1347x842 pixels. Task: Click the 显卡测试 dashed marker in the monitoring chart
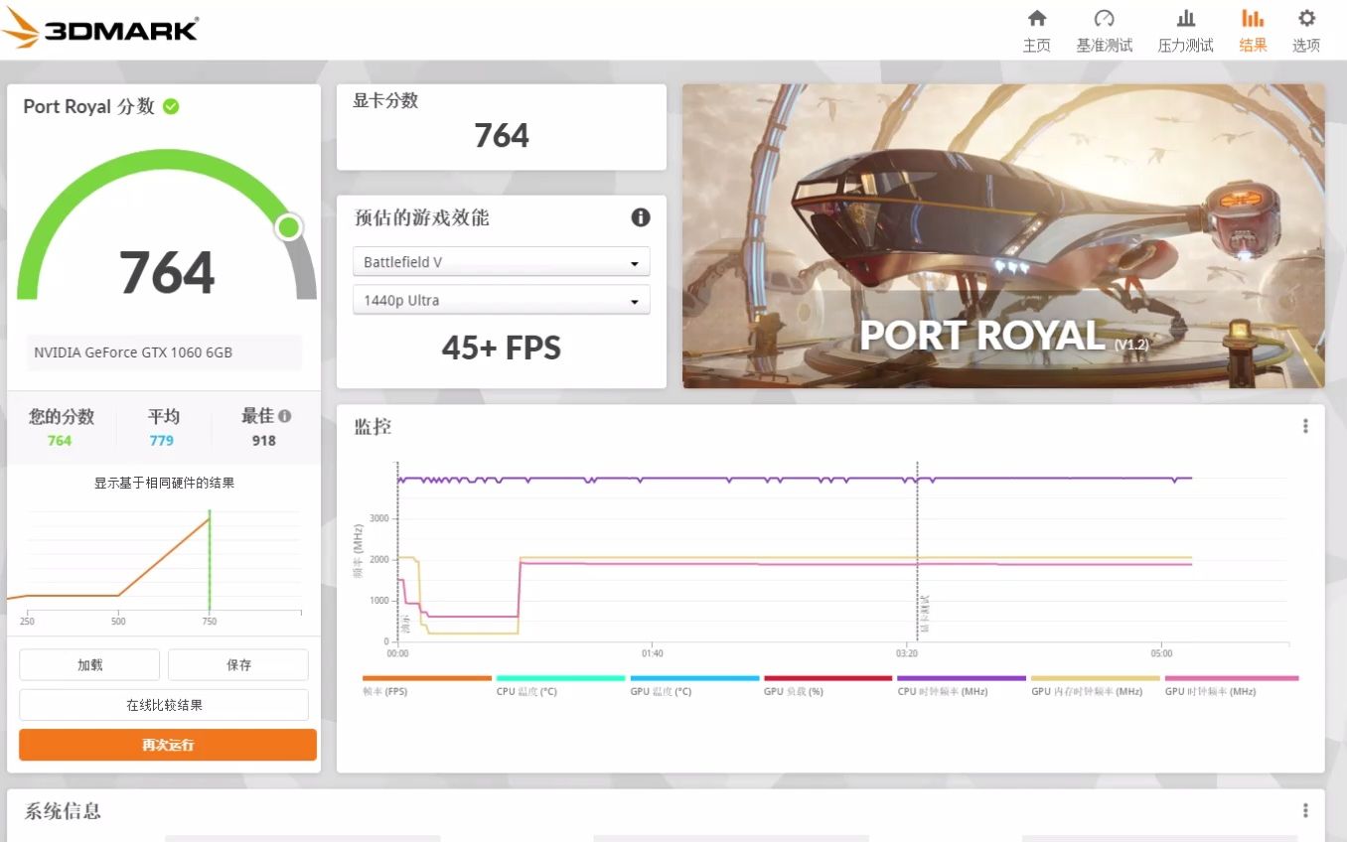tap(918, 551)
